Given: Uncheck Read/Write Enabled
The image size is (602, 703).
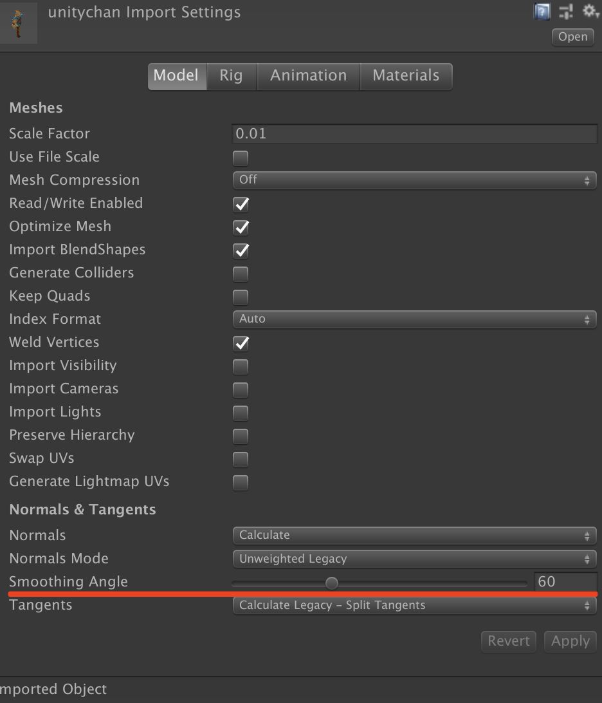Looking at the screenshot, I should 241,204.
